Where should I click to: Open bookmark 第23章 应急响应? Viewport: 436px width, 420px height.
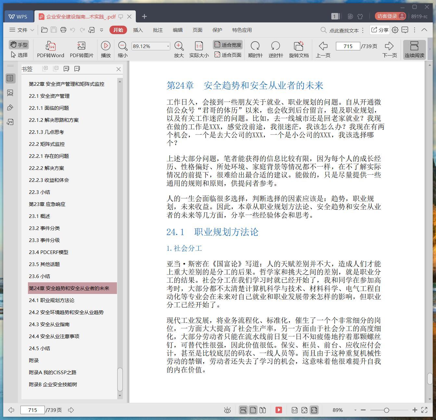[47, 204]
